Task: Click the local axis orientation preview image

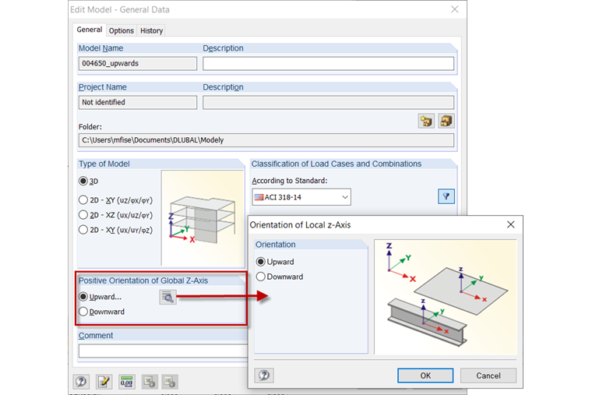Action: click(x=446, y=297)
